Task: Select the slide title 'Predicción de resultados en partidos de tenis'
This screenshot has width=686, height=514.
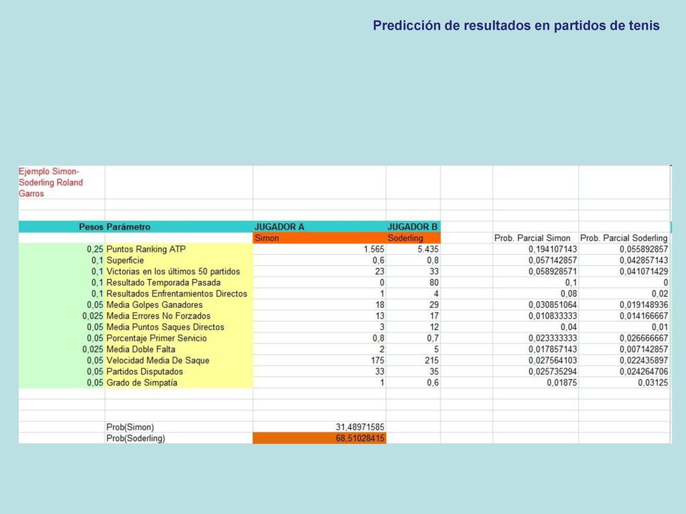Action: point(516,25)
